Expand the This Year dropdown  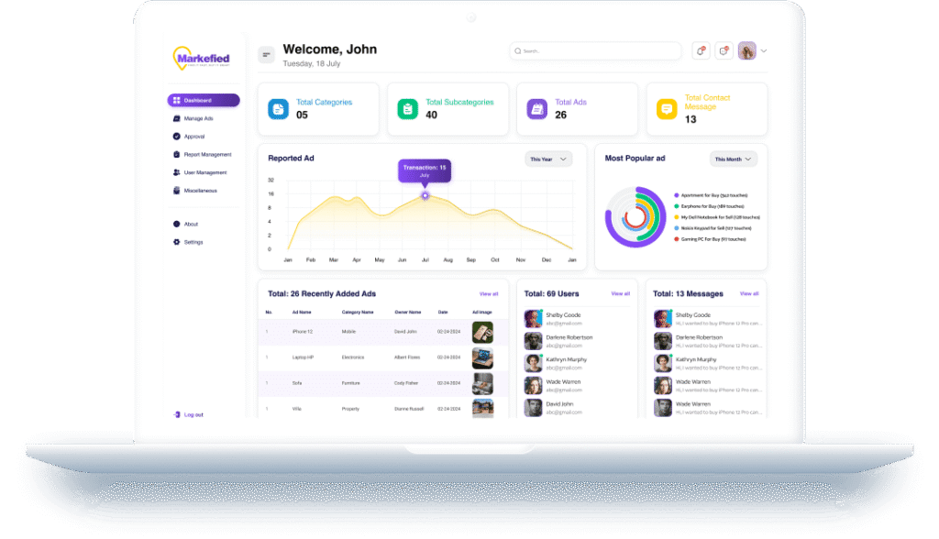[x=548, y=159]
